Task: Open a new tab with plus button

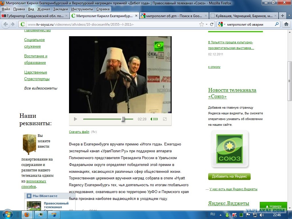Action: tap(283, 16)
